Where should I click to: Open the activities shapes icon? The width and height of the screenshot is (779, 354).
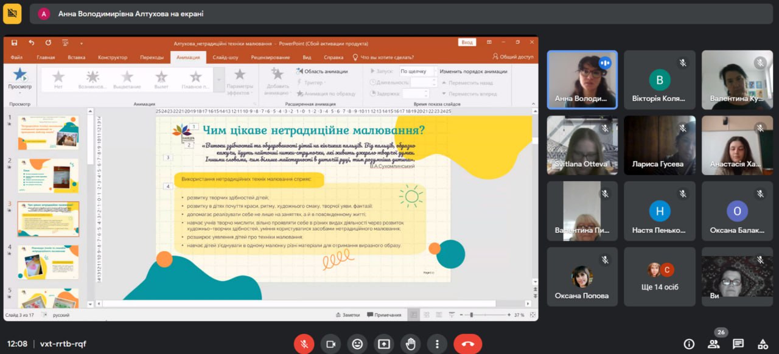[x=761, y=344]
